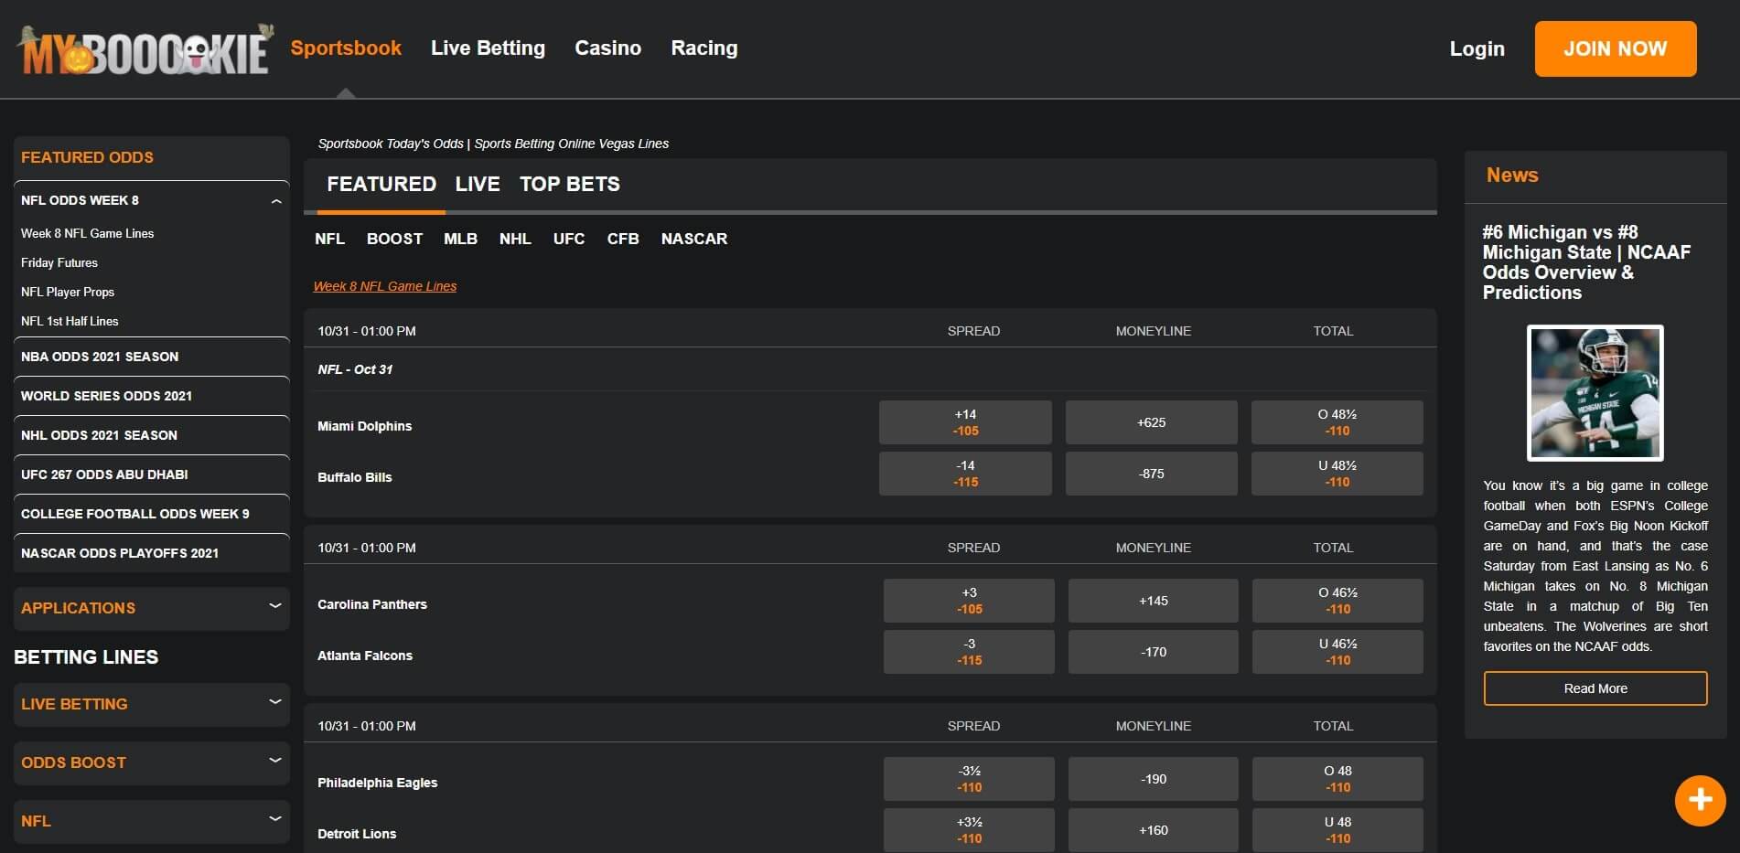
Task: Click Read More on the news article
Action: [1595, 688]
